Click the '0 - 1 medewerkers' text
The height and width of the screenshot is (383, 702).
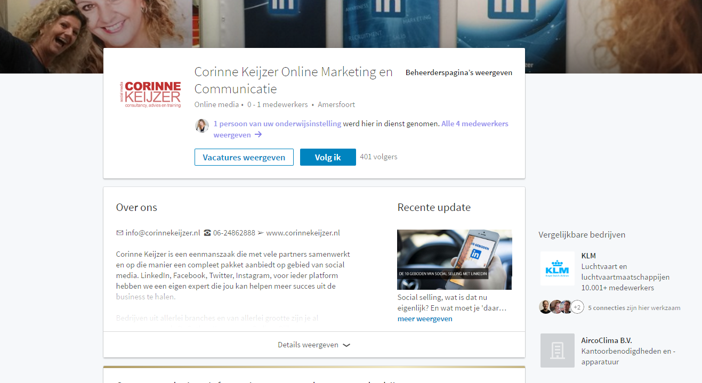pyautogui.click(x=277, y=104)
